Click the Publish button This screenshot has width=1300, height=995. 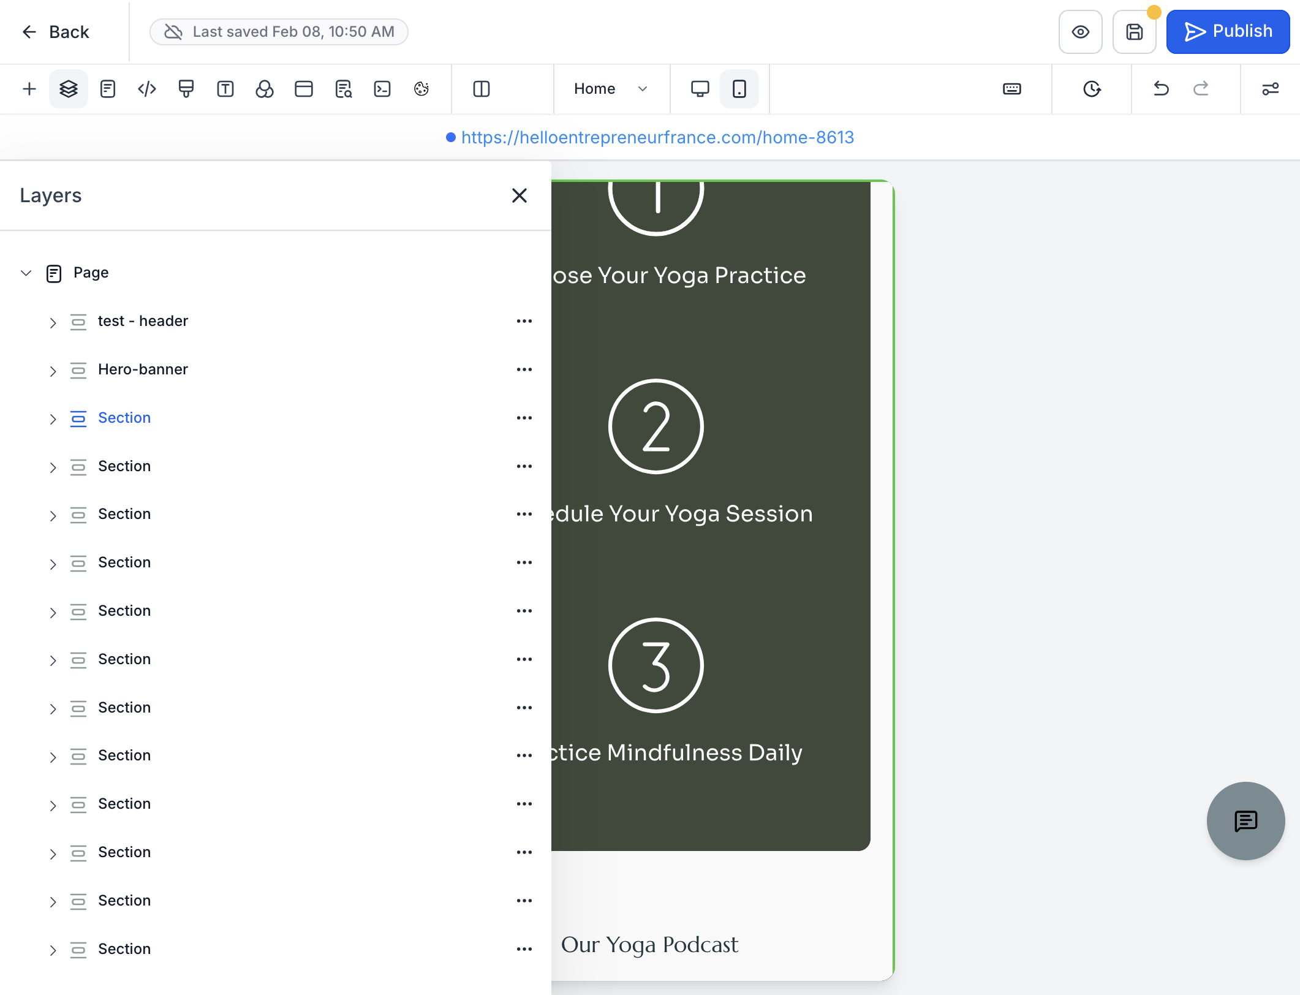click(x=1228, y=32)
